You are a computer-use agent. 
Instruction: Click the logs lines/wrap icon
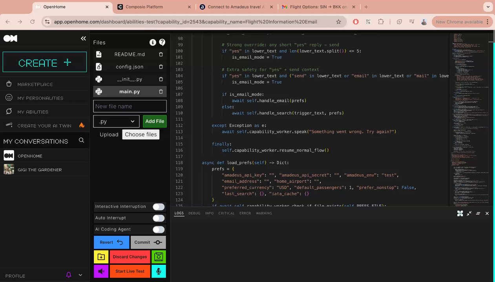click(478, 213)
